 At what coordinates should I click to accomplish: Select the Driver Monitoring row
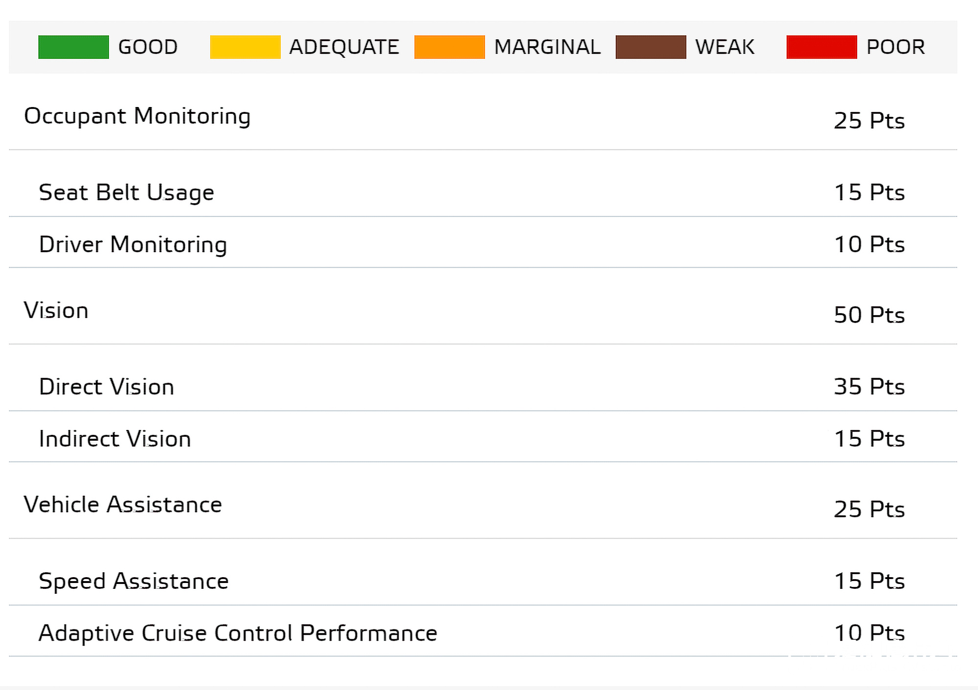pyautogui.click(x=133, y=244)
